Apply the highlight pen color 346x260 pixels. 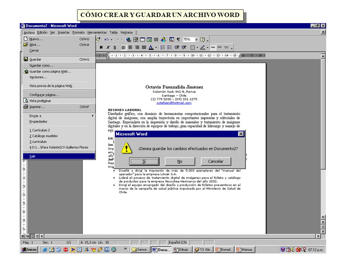pyautogui.click(x=202, y=47)
